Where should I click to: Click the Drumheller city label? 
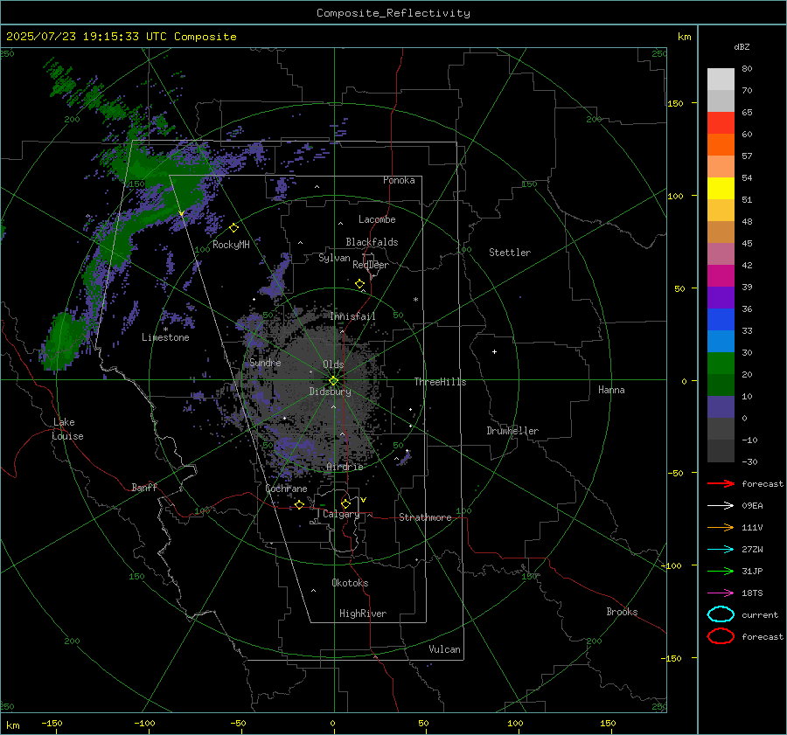512,431
